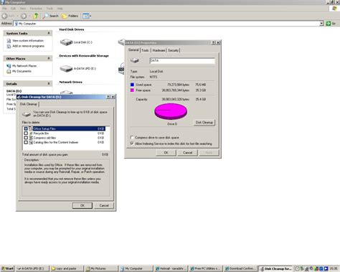Image resolution: width=340 pixels, height=272 pixels.
Task: Collapse the System Tasks panel
Action: tap(49, 33)
